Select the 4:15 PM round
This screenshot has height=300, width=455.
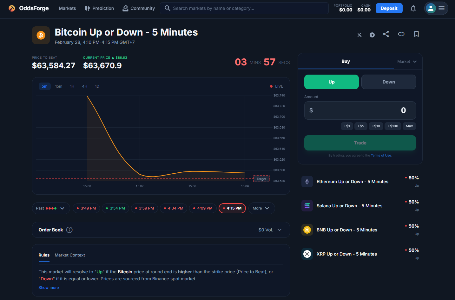232,208
